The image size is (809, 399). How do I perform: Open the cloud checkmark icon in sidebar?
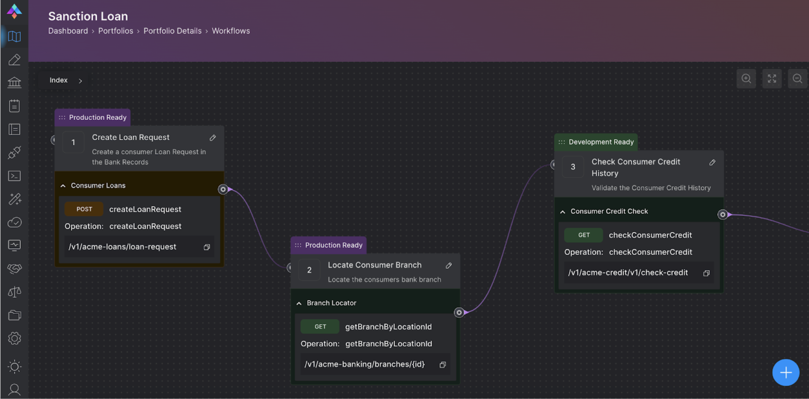point(15,222)
